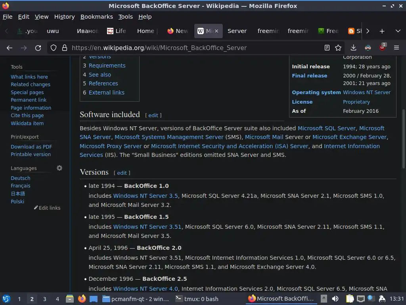Viewport: 406px width, 305px height.
Task: Launch Firefox from the taskbar quick launch
Action: [x=82, y=299]
